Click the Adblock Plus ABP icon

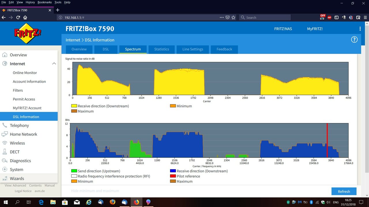(x=329, y=18)
